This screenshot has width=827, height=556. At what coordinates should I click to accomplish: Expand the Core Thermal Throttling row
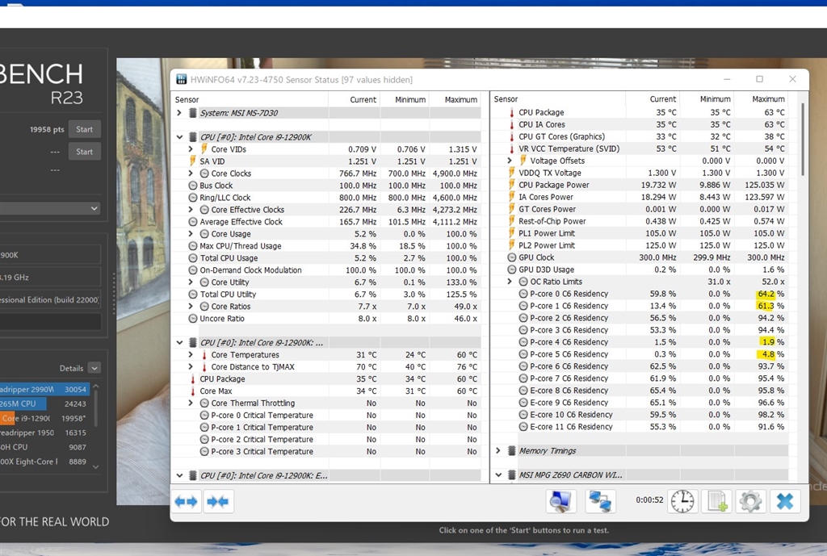[191, 403]
